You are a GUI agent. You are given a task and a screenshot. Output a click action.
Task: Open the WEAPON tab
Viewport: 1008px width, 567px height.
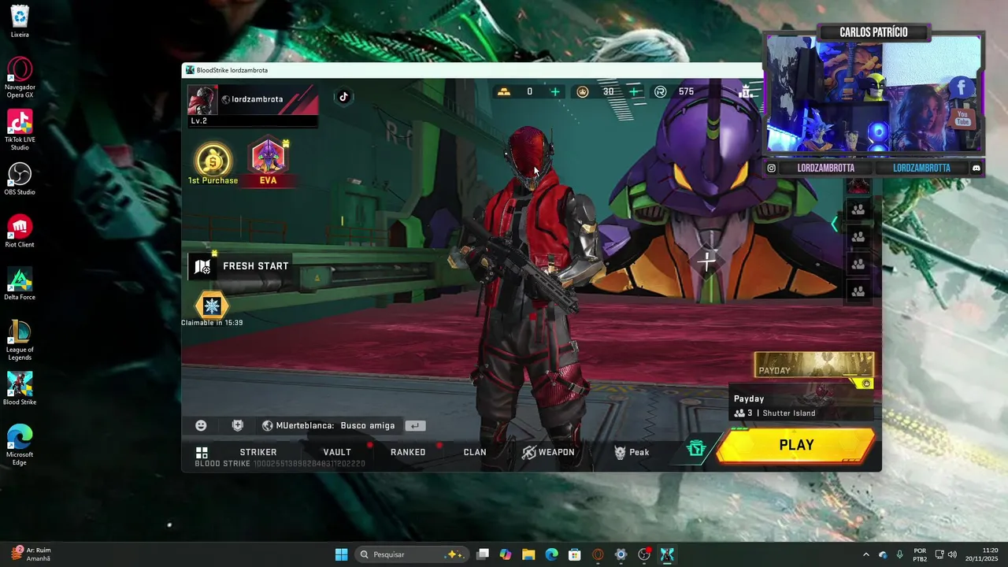point(548,452)
